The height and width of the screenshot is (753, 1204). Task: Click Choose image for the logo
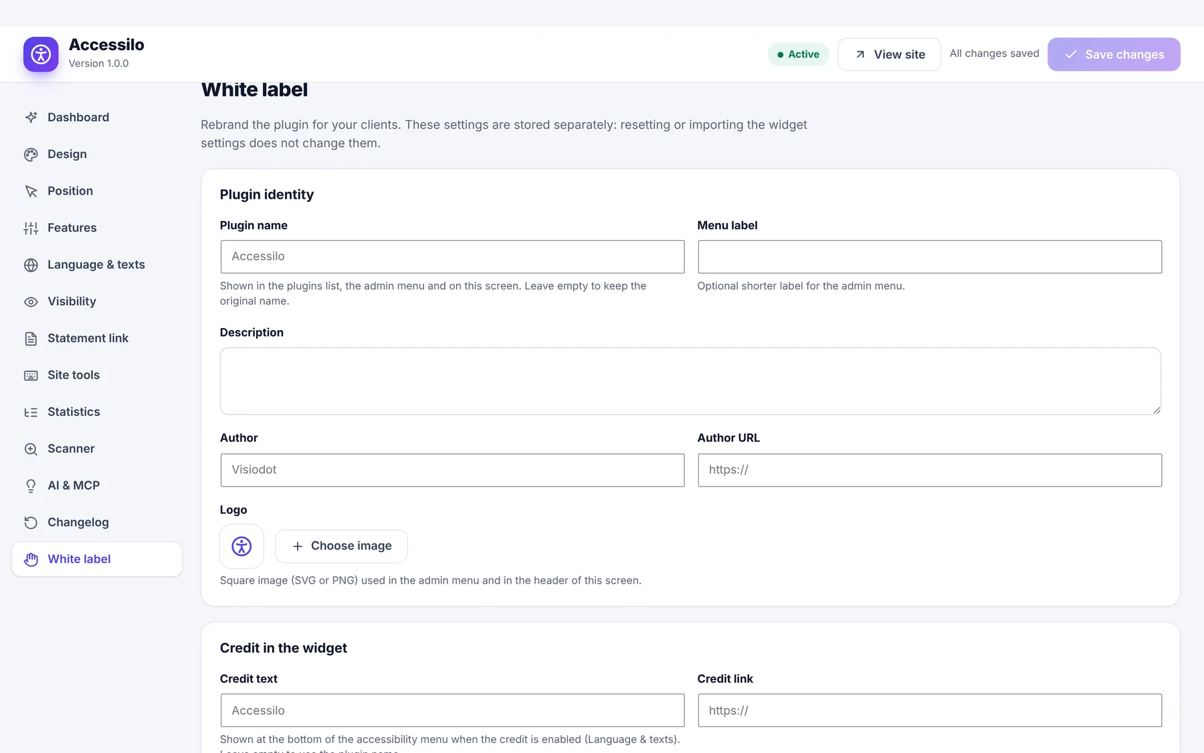tap(341, 546)
